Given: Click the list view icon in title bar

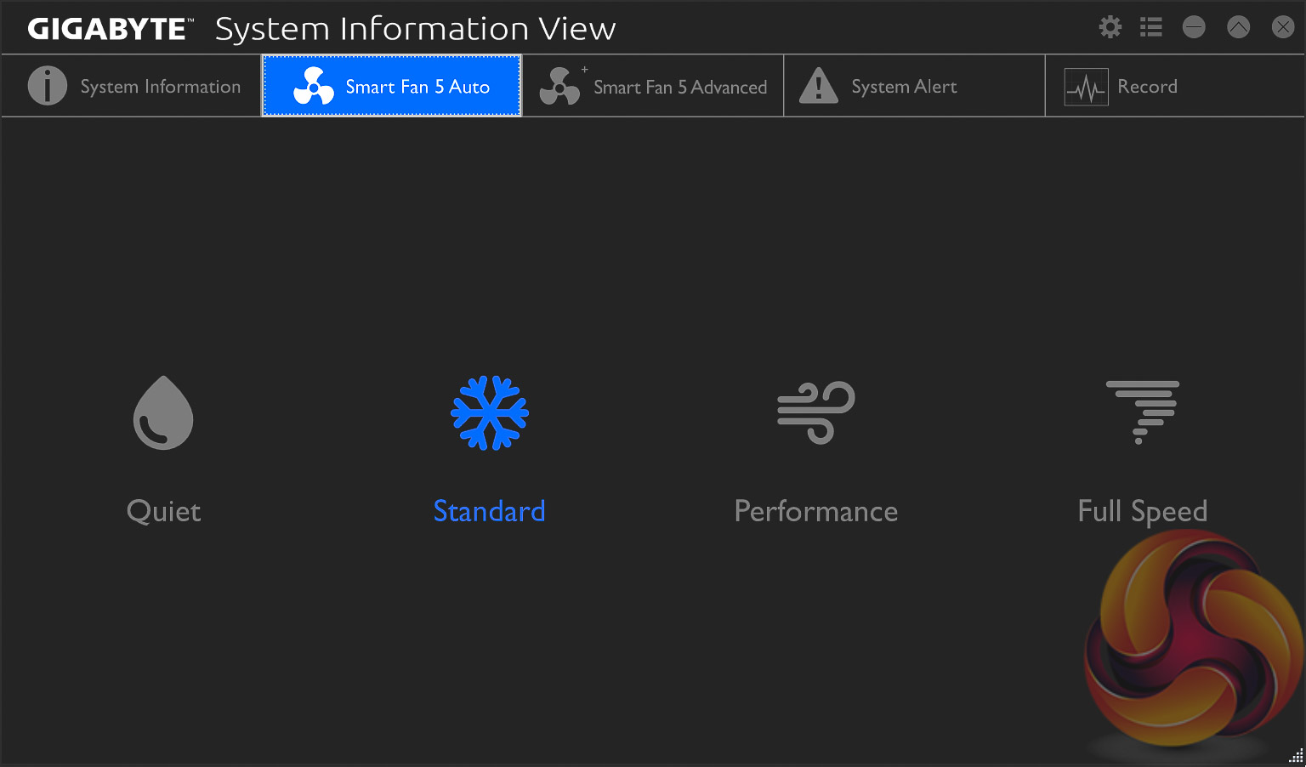Looking at the screenshot, I should [x=1151, y=27].
